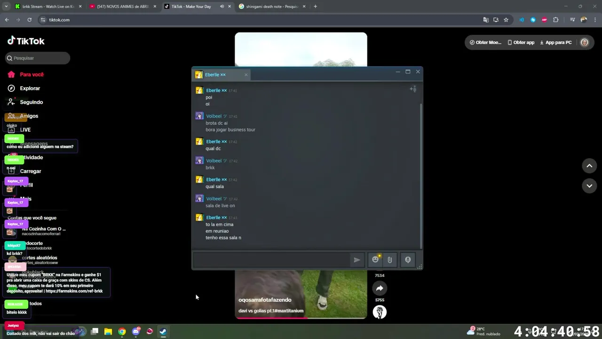The width and height of the screenshot is (602, 339).
Task: Attach a file in Steam chat
Action: pos(389,259)
